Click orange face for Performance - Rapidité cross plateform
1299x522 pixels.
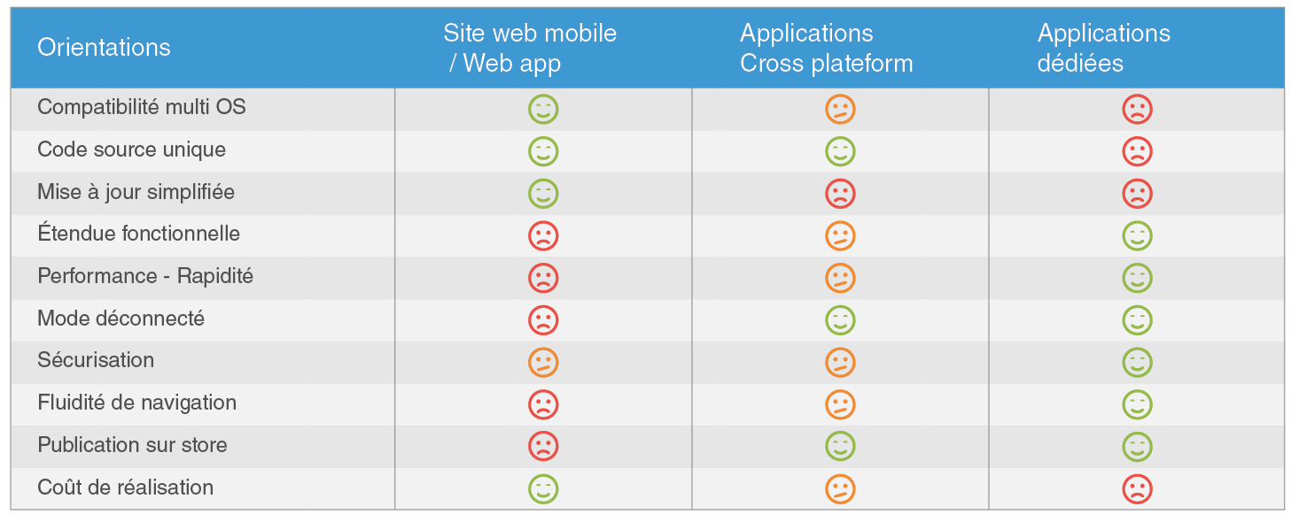coord(840,278)
